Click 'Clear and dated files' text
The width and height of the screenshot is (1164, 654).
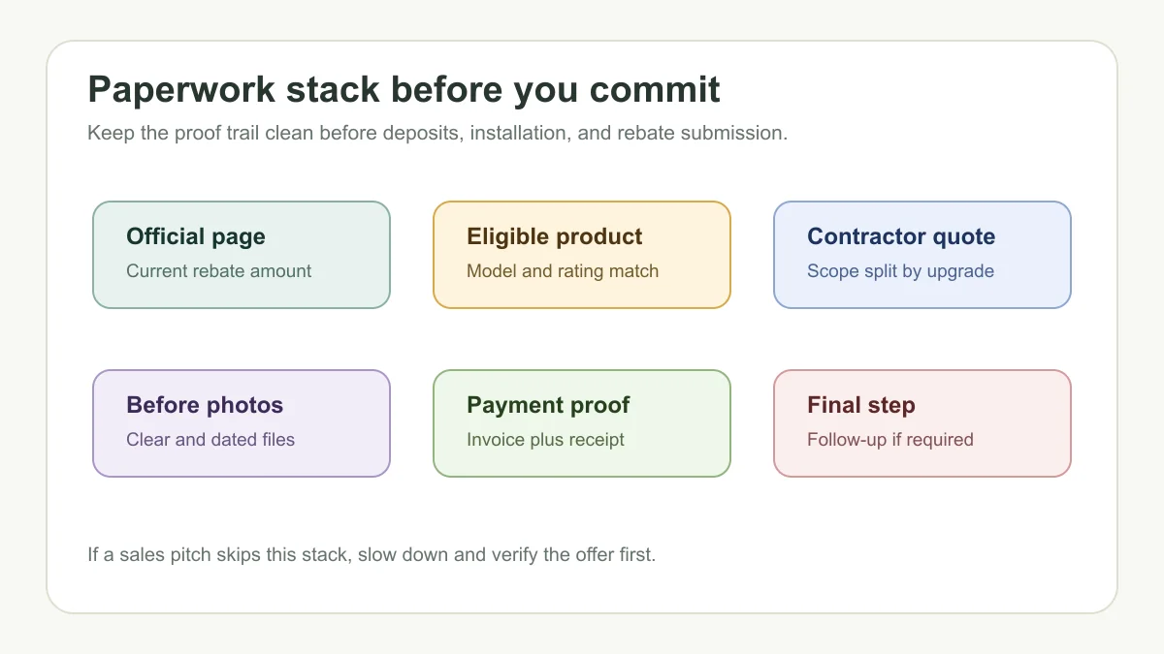tap(210, 440)
